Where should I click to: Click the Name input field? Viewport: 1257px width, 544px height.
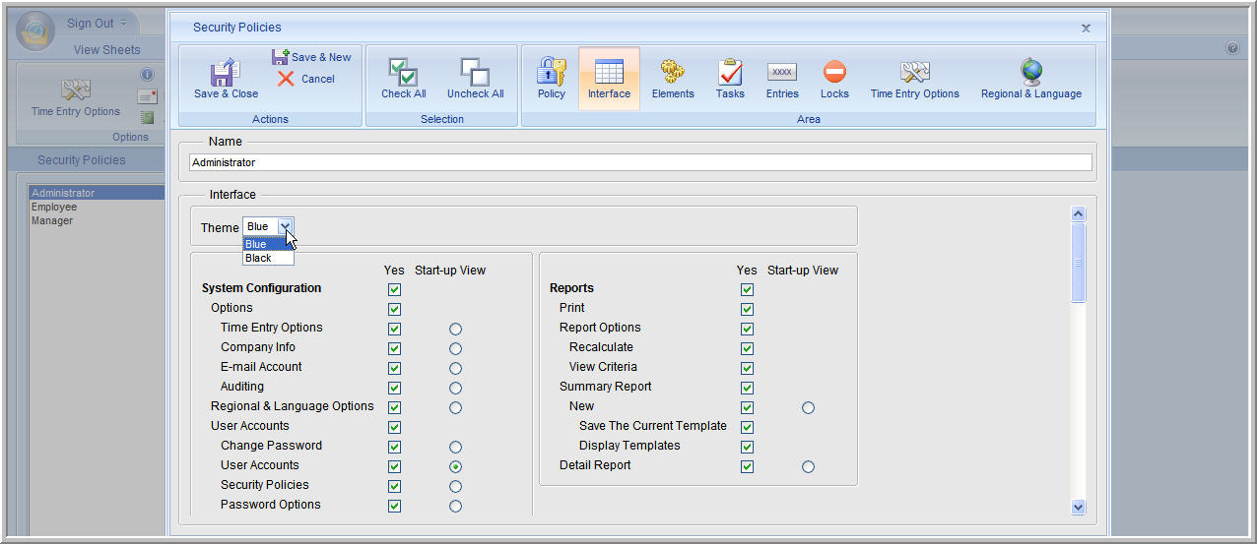[640, 162]
